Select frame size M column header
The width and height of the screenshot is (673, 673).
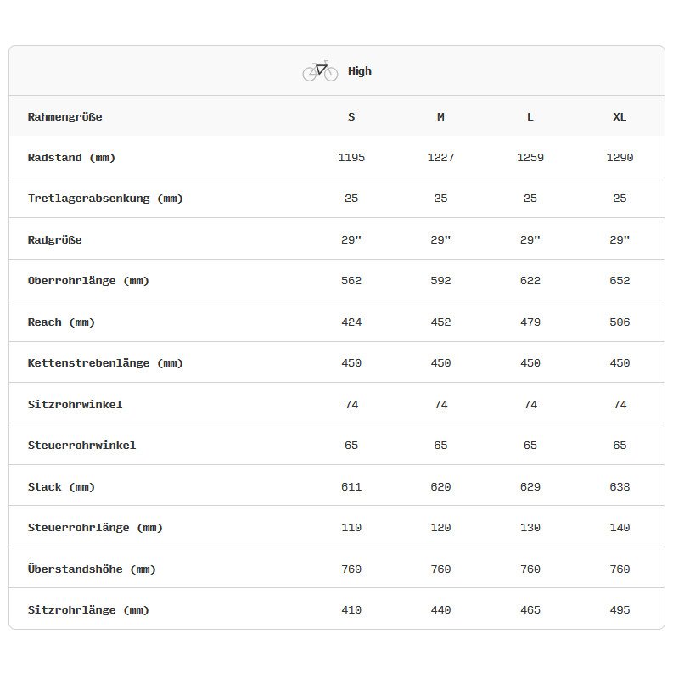click(440, 117)
